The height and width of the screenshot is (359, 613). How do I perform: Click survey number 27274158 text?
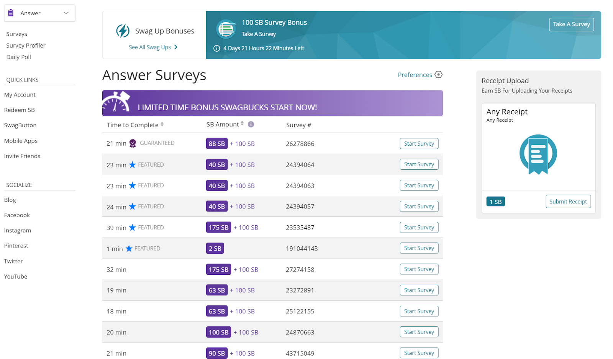300,270
